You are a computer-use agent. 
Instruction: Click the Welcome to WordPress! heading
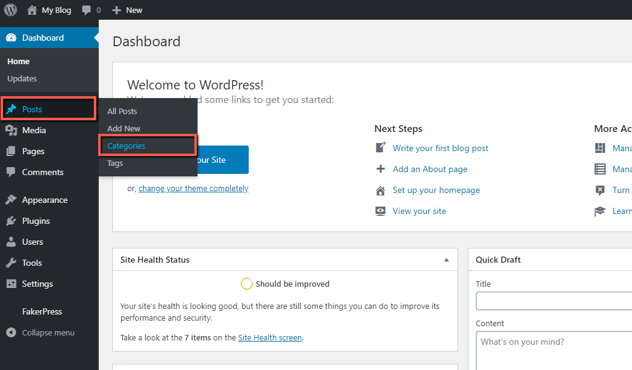tap(195, 85)
